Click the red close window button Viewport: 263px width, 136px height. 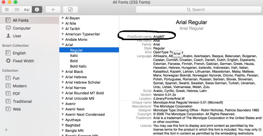3,2
